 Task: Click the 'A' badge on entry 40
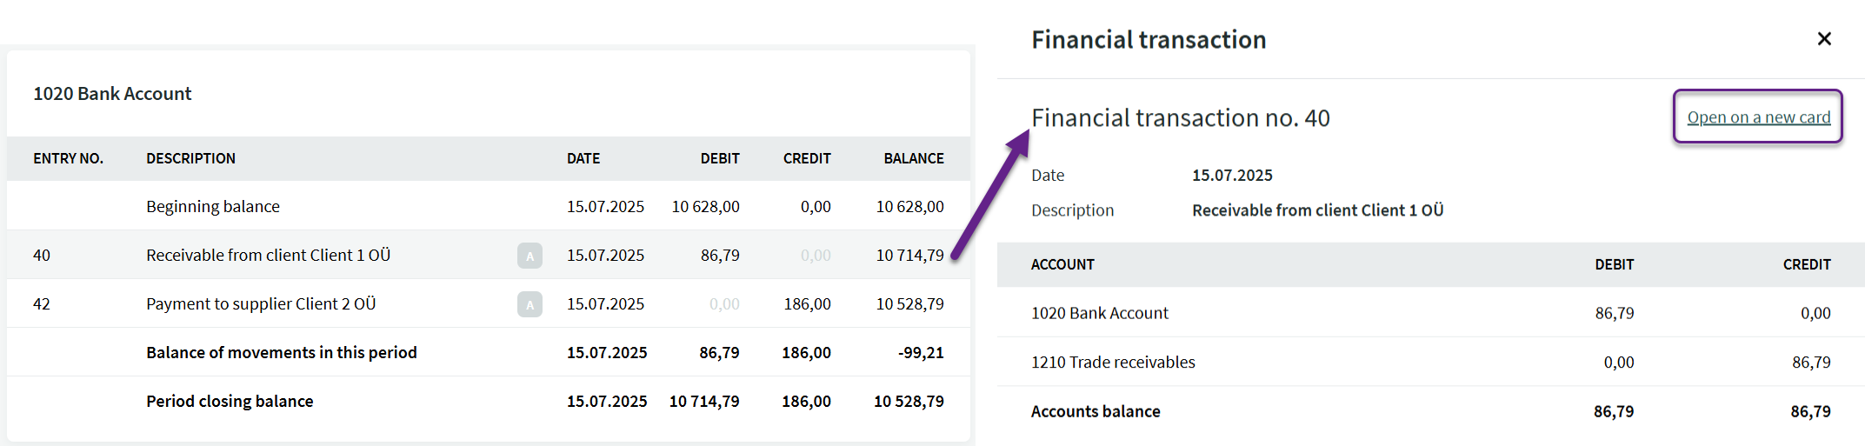coord(530,256)
